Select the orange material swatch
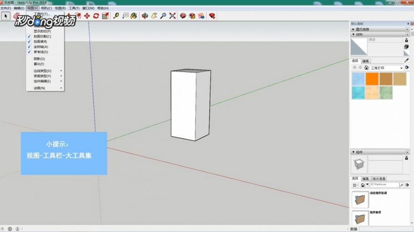The image size is (414, 232). coord(372,79)
